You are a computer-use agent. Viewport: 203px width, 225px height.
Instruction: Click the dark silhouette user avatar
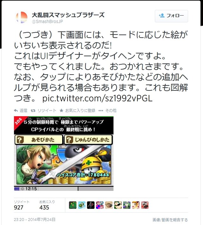pyautogui.click(x=91, y=205)
